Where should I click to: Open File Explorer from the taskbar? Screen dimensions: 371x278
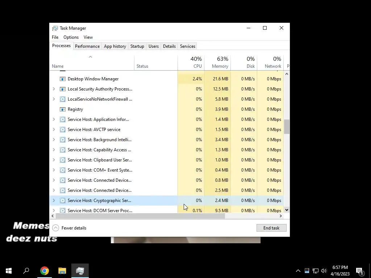tap(62, 271)
